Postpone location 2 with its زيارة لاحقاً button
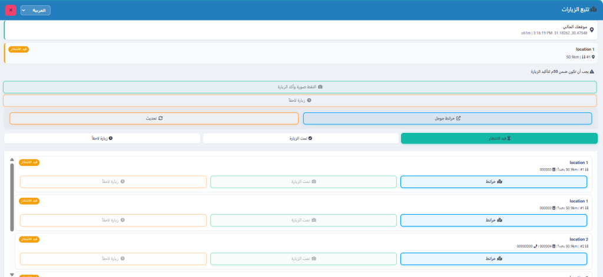Image resolution: width=603 pixels, height=277 pixels. coord(113,259)
